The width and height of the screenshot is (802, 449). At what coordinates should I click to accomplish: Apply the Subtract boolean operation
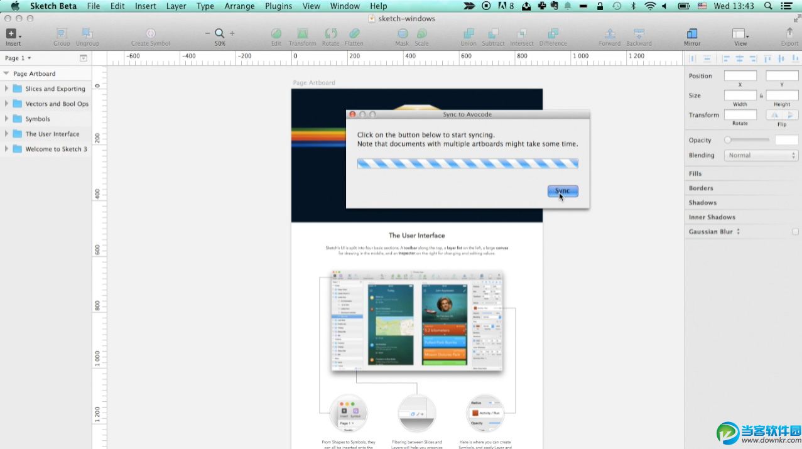(493, 33)
